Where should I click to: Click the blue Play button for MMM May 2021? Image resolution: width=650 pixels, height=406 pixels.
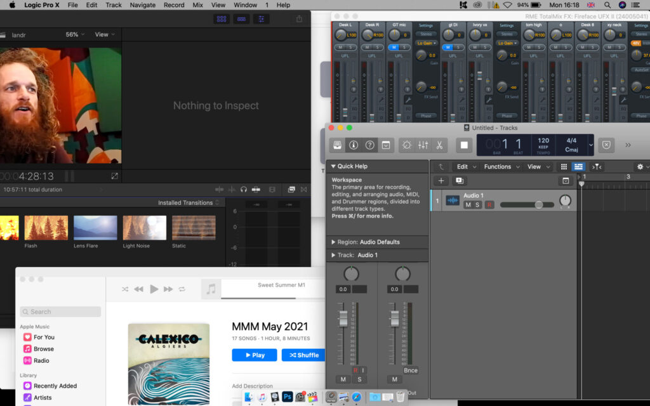pos(254,355)
